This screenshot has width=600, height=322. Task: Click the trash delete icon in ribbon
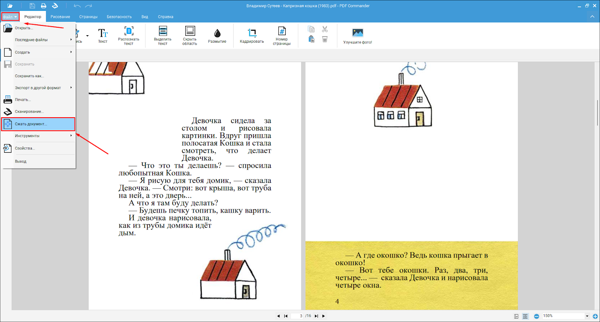click(x=325, y=39)
